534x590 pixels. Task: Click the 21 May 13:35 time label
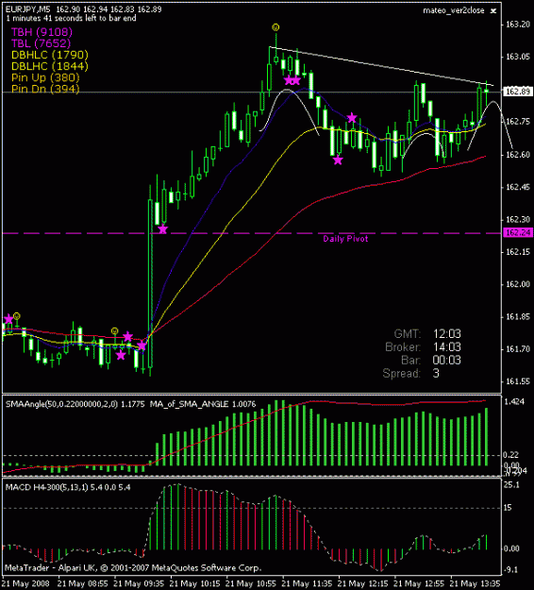coord(475,583)
